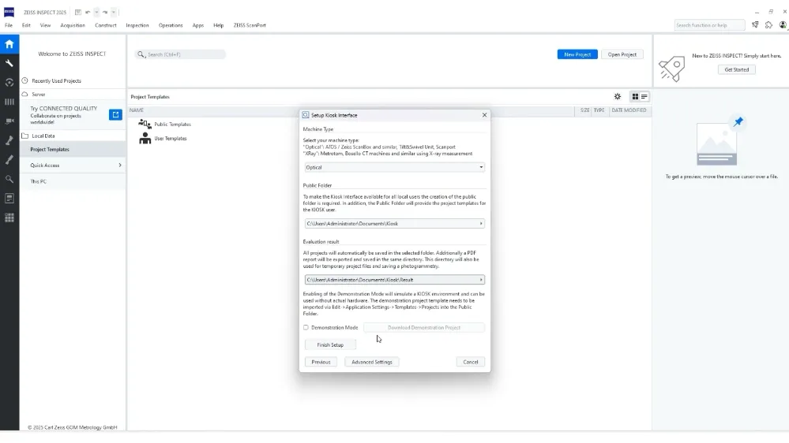Screen dimensions: 789x443
Task: Sort by the SIZE column header
Action: (x=584, y=110)
